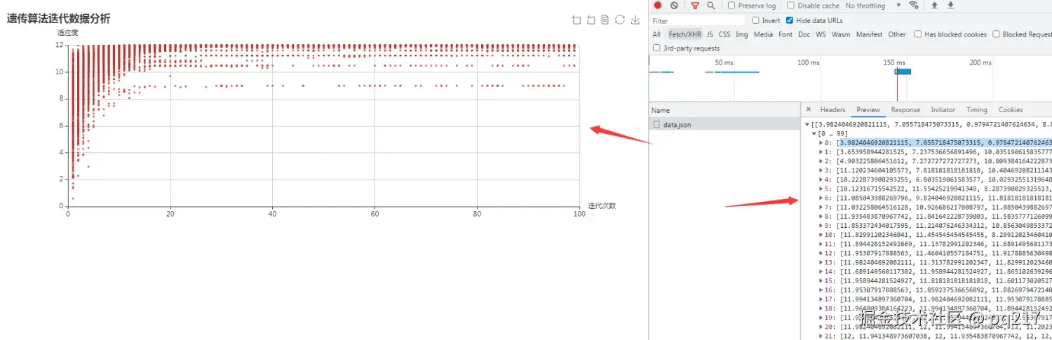This screenshot has height=340, width=1052.
Task: Filter requests by JS
Action: pos(710,34)
